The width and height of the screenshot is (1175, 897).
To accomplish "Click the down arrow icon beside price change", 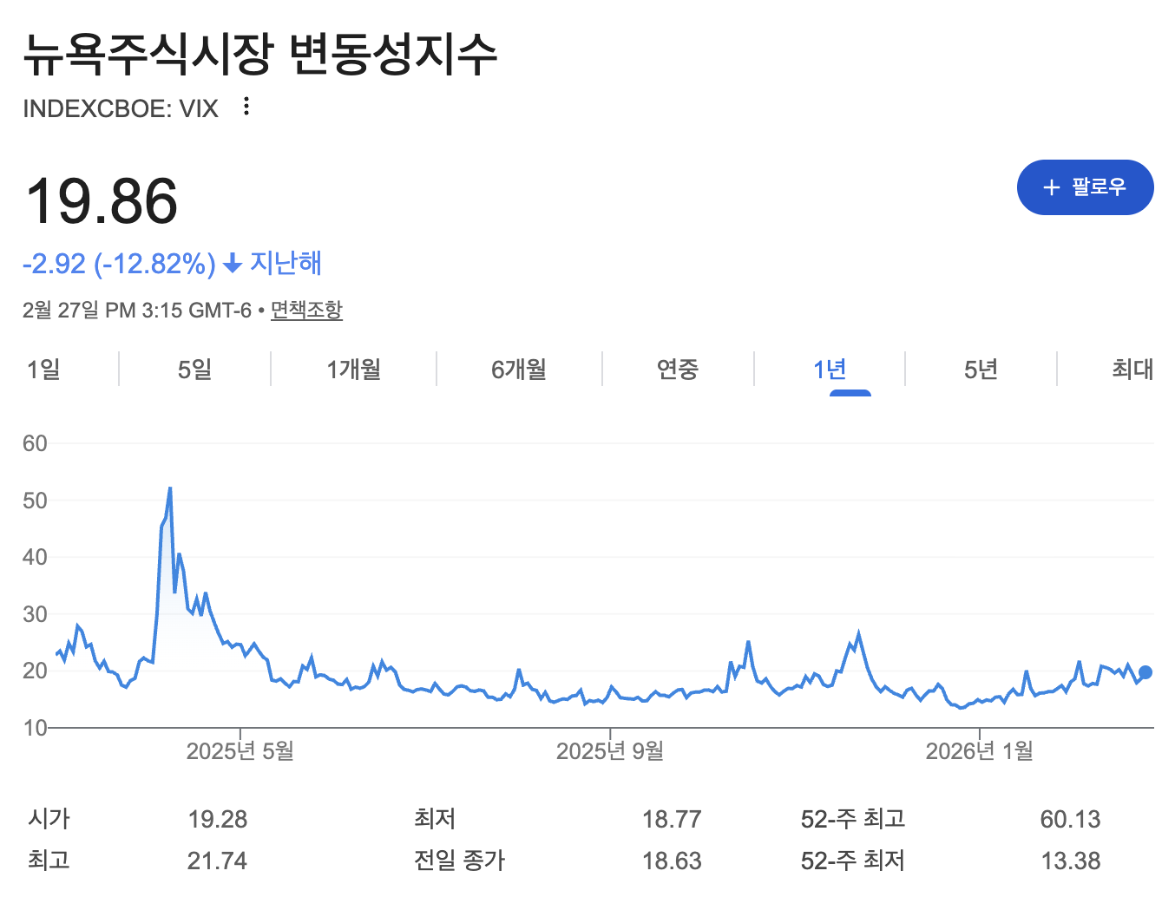I will click(232, 264).
